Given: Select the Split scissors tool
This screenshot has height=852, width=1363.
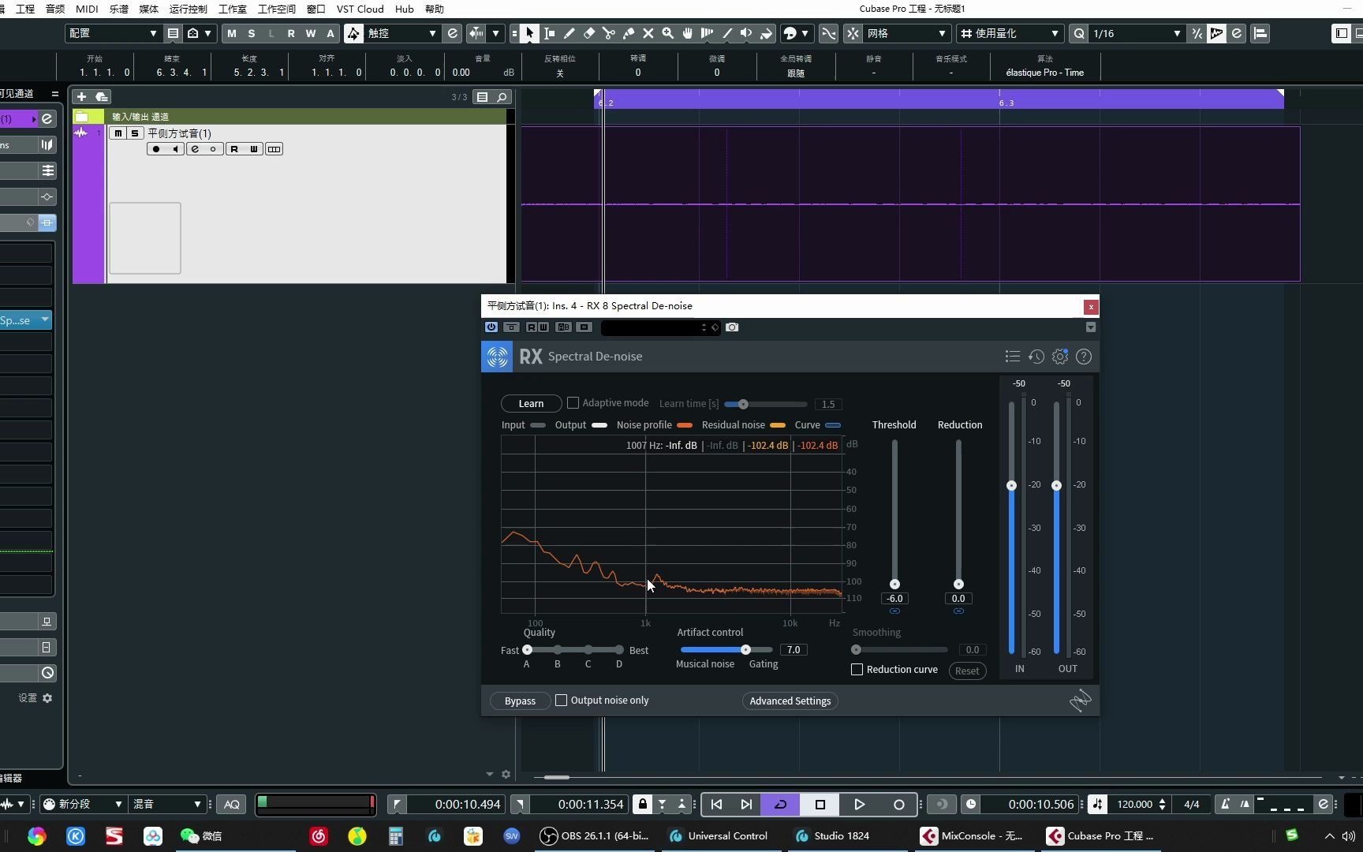Looking at the screenshot, I should (609, 33).
